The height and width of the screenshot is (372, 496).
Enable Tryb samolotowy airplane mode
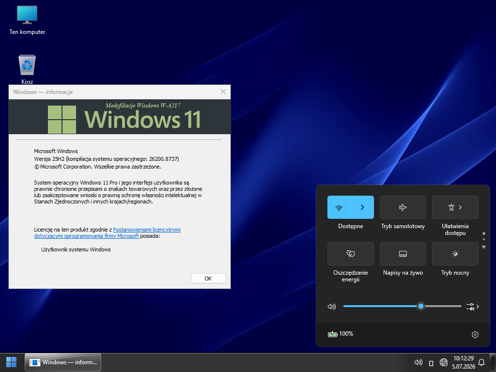pos(403,207)
